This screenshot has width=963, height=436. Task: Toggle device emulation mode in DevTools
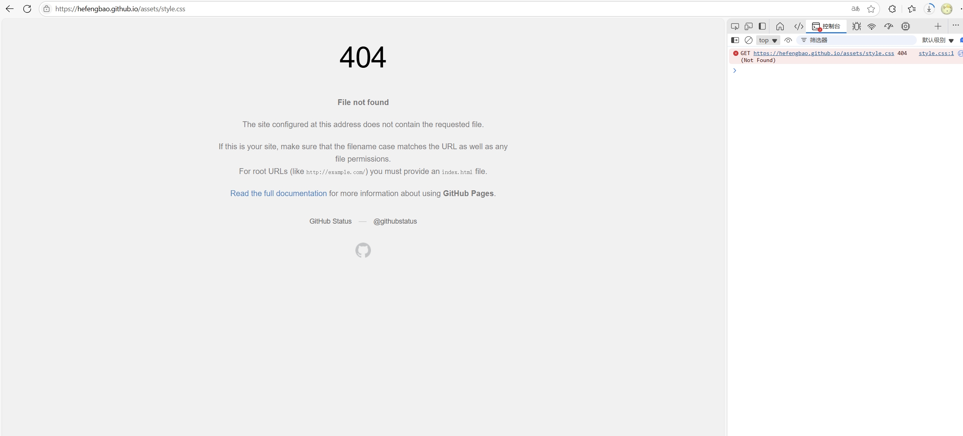click(748, 26)
